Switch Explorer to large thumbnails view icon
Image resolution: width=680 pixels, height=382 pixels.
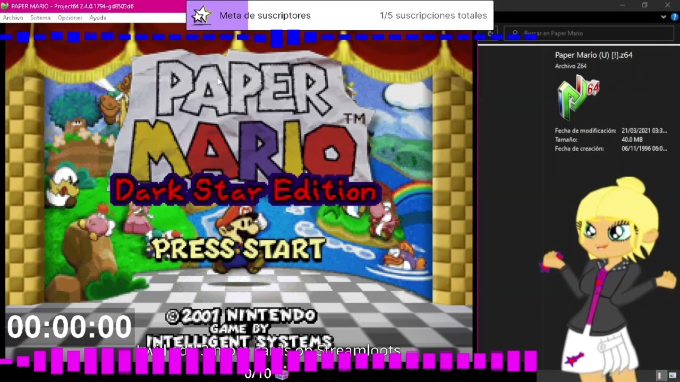[x=673, y=376]
